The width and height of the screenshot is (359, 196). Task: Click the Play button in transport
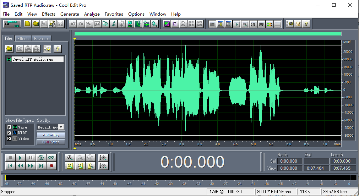(20, 158)
